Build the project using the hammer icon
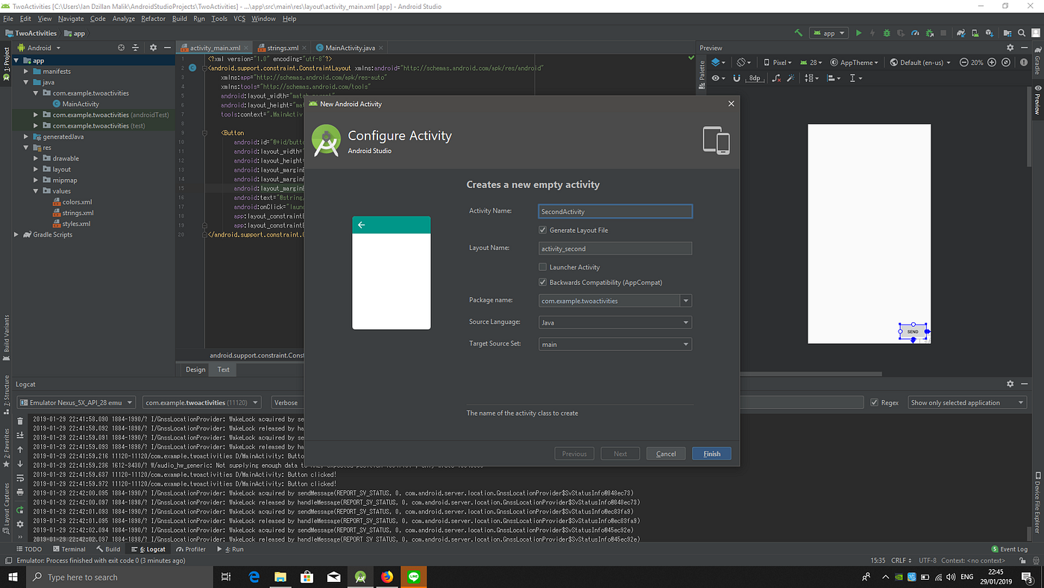This screenshot has width=1044, height=588. 798,32
